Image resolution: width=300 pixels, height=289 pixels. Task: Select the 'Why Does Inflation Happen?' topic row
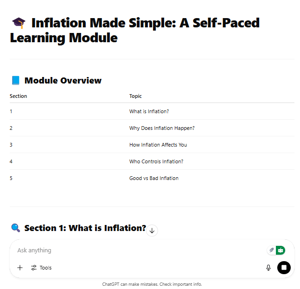point(152,128)
